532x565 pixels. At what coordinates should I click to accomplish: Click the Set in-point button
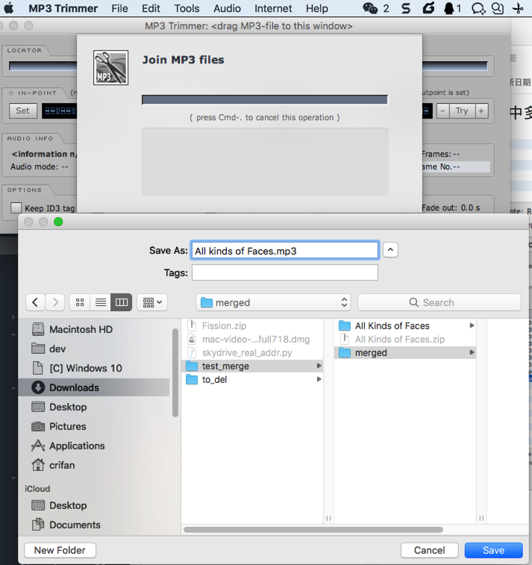22,110
